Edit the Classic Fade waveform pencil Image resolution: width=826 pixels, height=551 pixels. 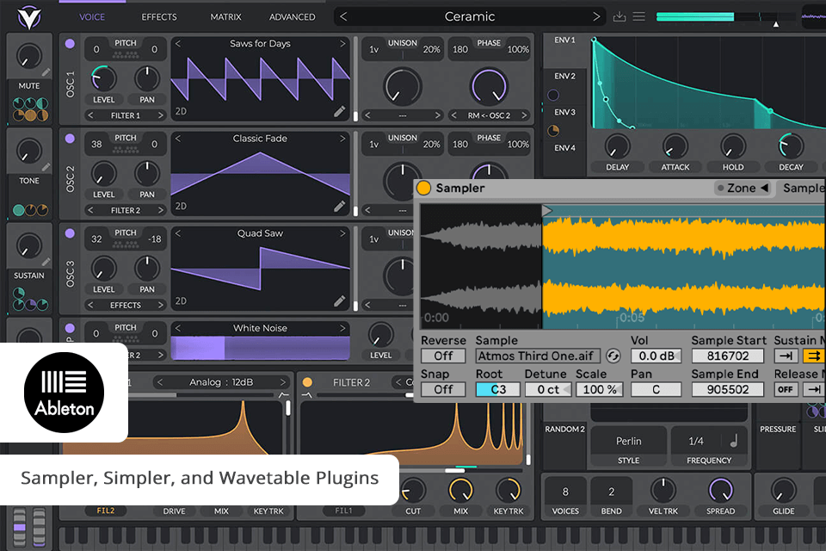(340, 206)
